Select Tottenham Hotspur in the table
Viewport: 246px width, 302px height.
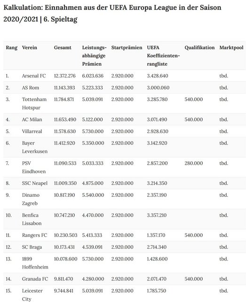[34, 103]
